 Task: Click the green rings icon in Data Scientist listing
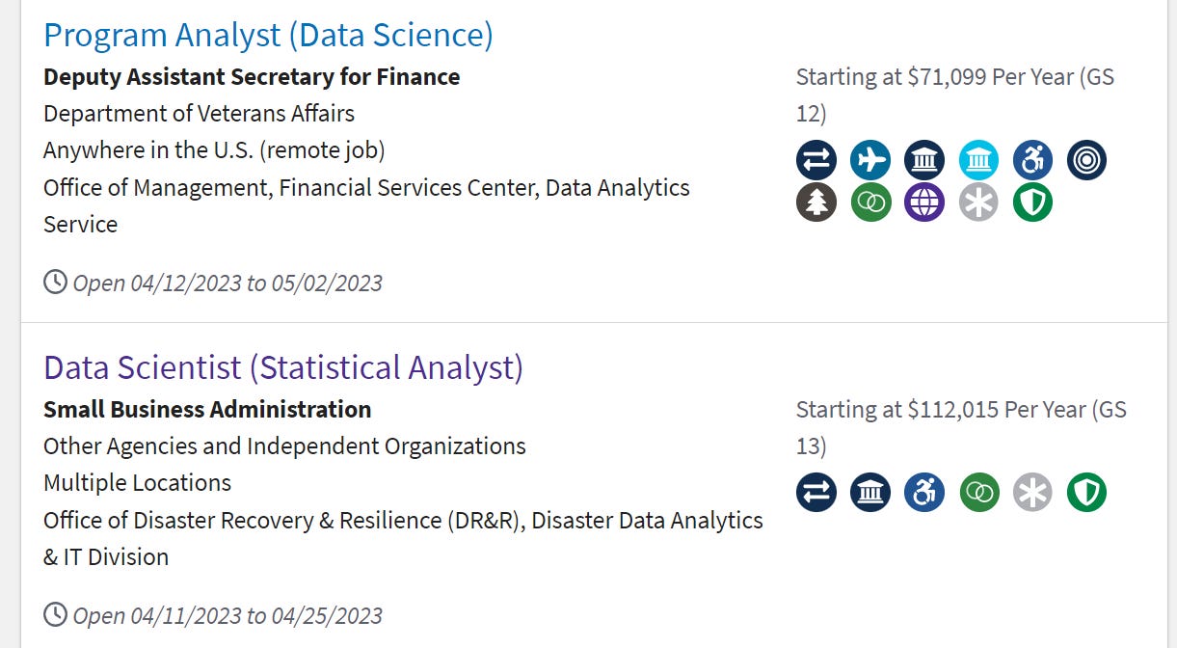tap(978, 493)
